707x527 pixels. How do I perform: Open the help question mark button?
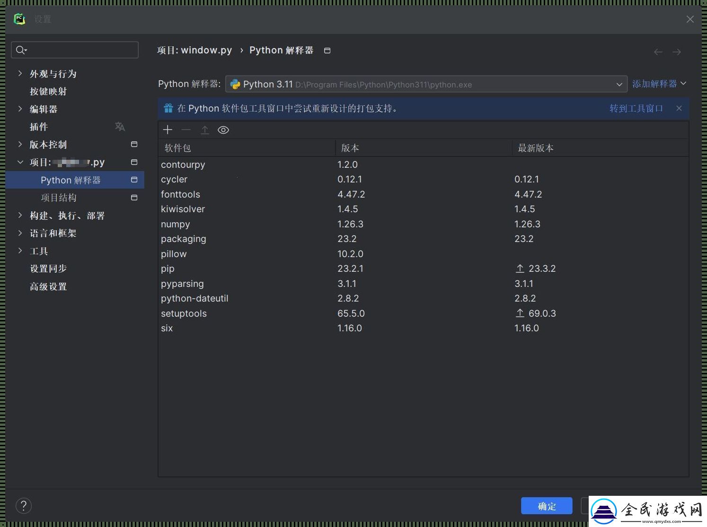tap(24, 506)
